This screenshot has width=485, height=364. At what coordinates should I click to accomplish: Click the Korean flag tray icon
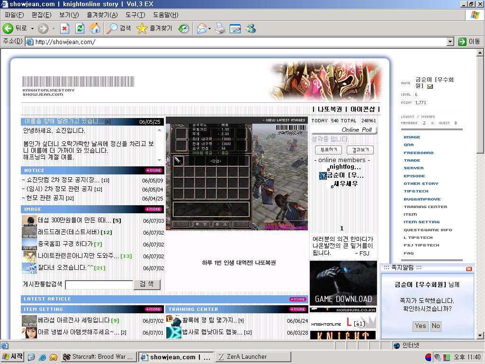pos(428,357)
